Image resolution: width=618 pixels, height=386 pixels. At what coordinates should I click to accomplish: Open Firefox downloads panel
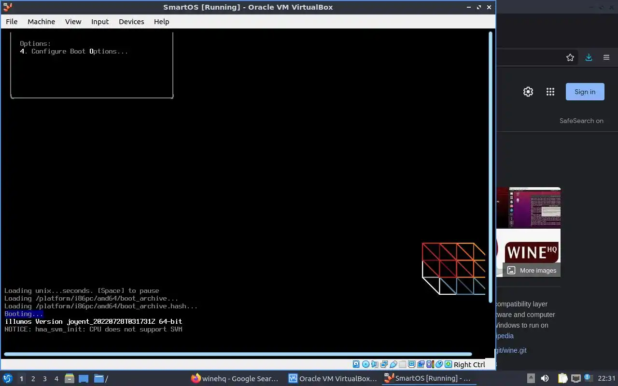pos(589,57)
